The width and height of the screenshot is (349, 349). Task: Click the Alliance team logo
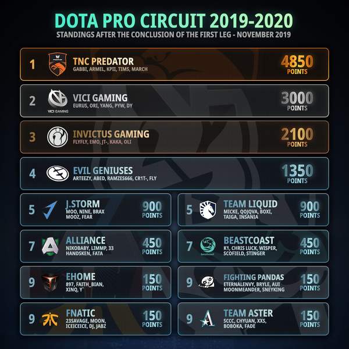[50, 246]
